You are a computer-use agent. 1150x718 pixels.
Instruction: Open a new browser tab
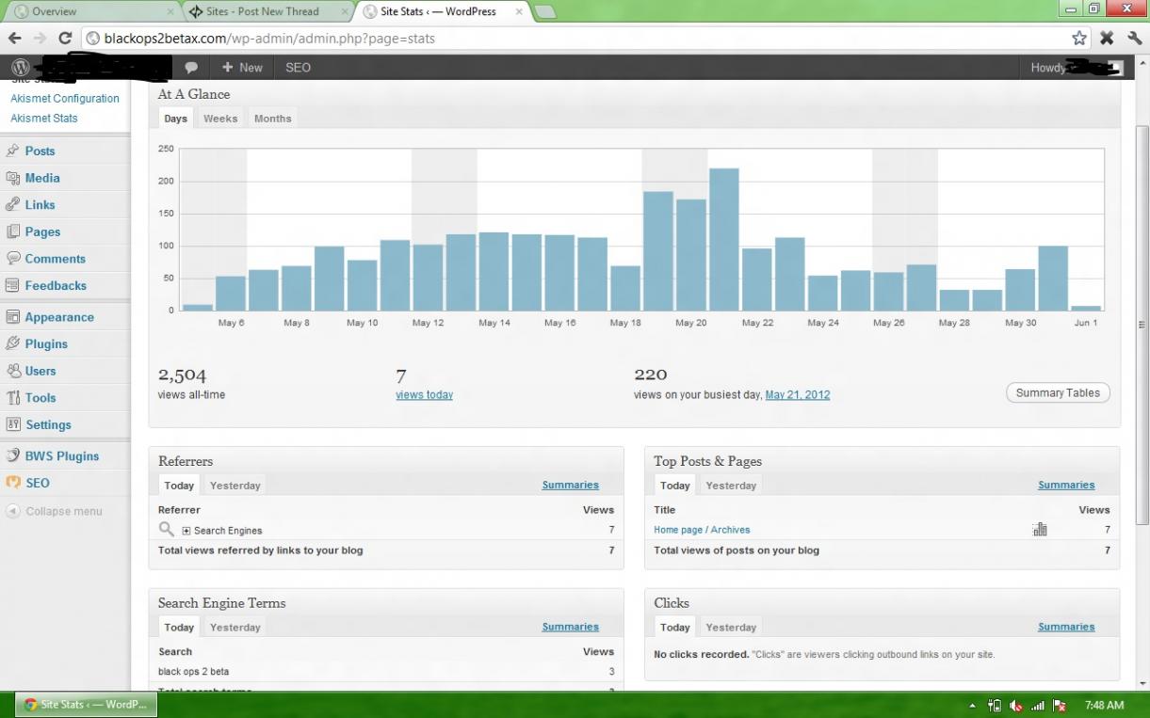546,12
